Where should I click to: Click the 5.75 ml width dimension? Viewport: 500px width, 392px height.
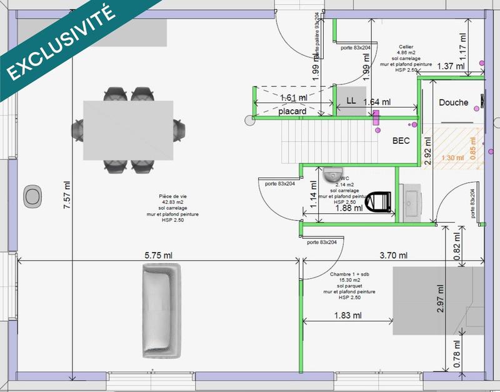coord(158,254)
